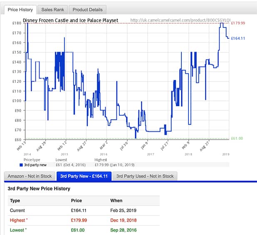
Task: Click the Type column header
Action: [15, 200]
